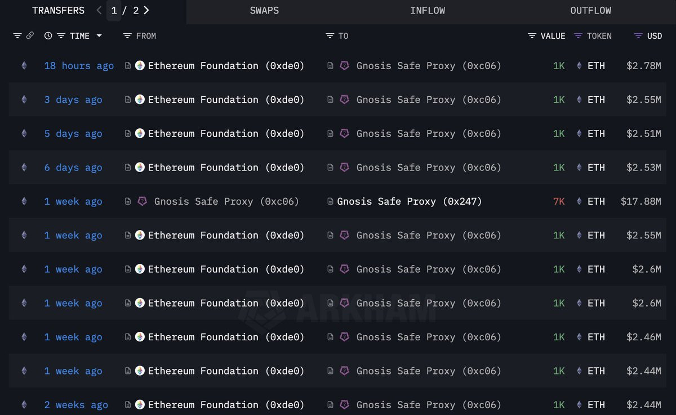Go to next transfers page chevron
Viewport: 676px width, 415px height.
tap(146, 10)
